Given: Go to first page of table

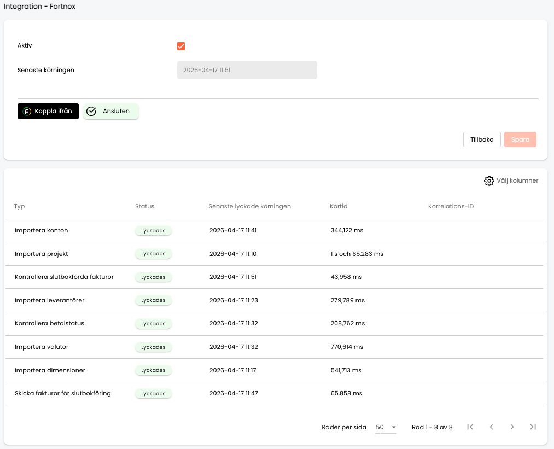Looking at the screenshot, I should [x=470, y=427].
